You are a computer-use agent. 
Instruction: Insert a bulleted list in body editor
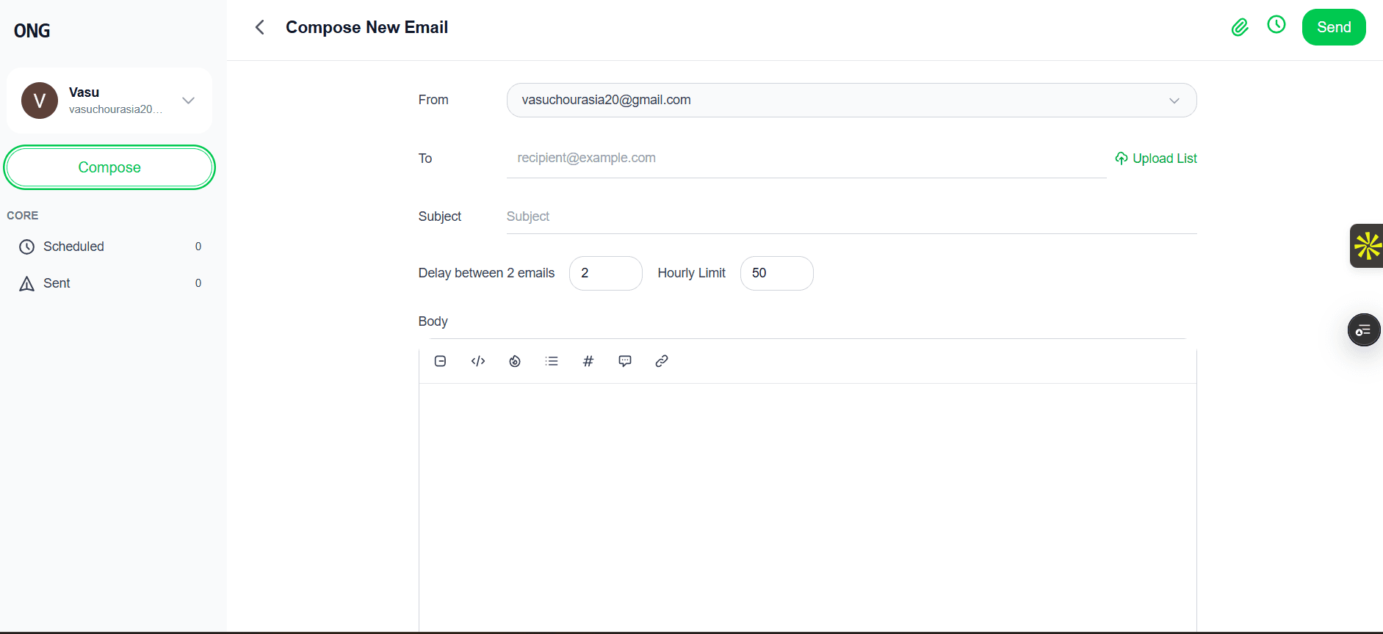click(x=552, y=361)
